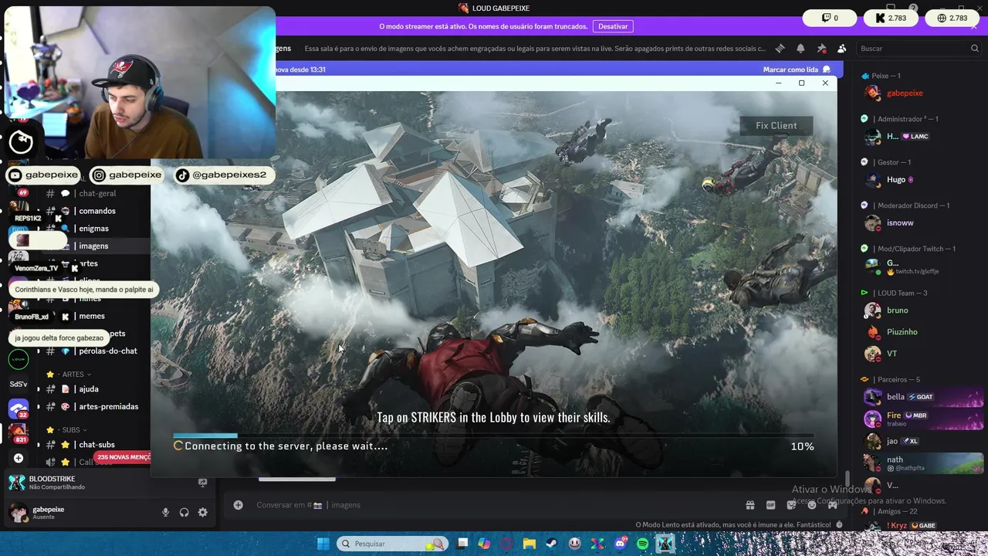Toggle headphone deafen in user panel
Image resolution: width=988 pixels, height=556 pixels.
coord(184,512)
